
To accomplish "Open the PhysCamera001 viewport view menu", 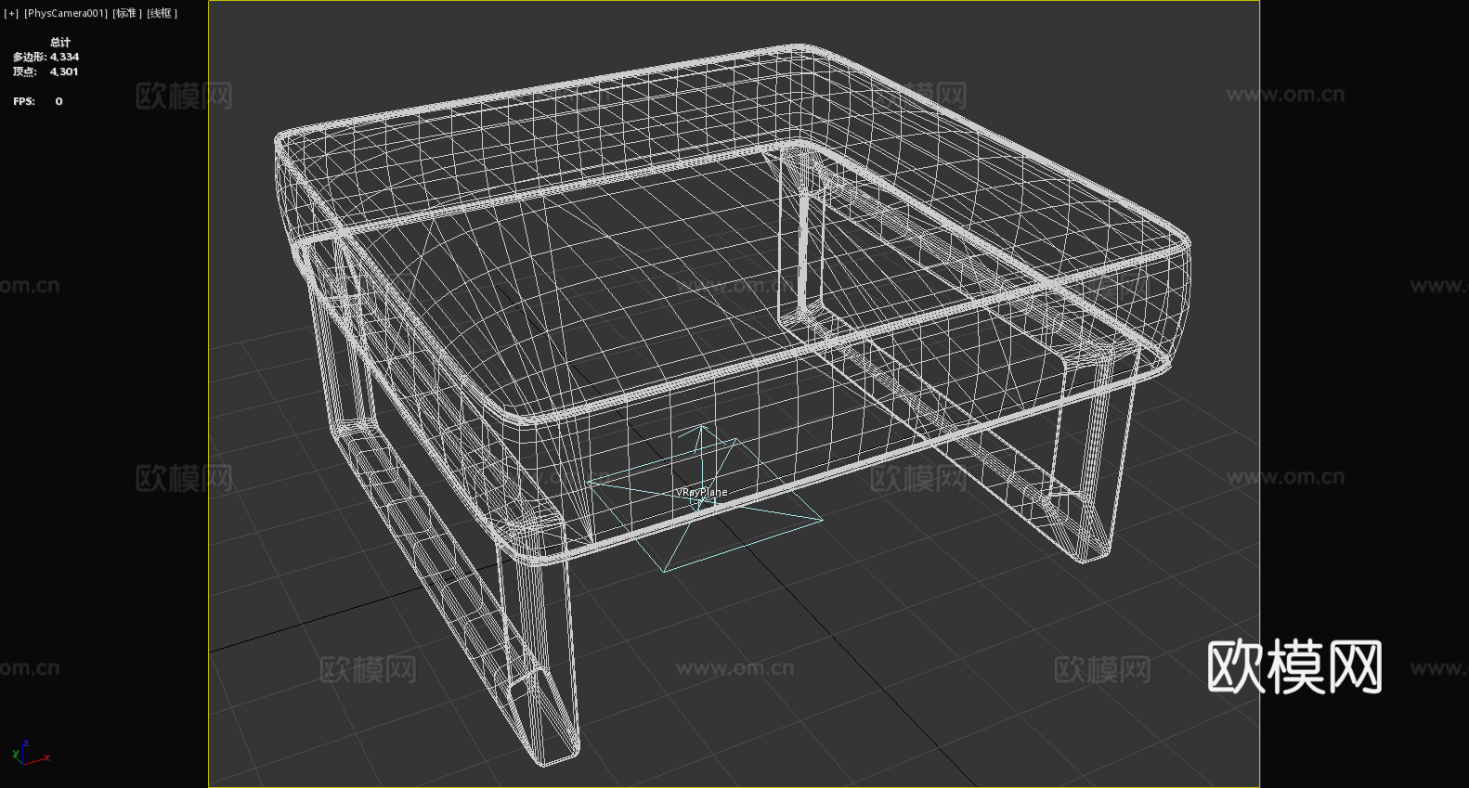I will (x=66, y=13).
